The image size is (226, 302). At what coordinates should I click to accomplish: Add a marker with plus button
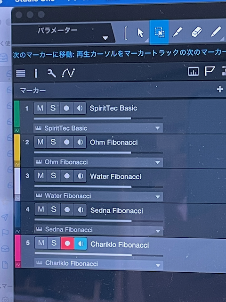(x=220, y=89)
